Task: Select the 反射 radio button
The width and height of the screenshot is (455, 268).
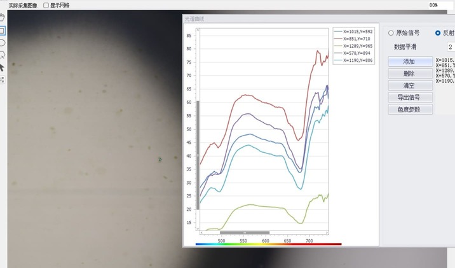Action: (x=438, y=32)
